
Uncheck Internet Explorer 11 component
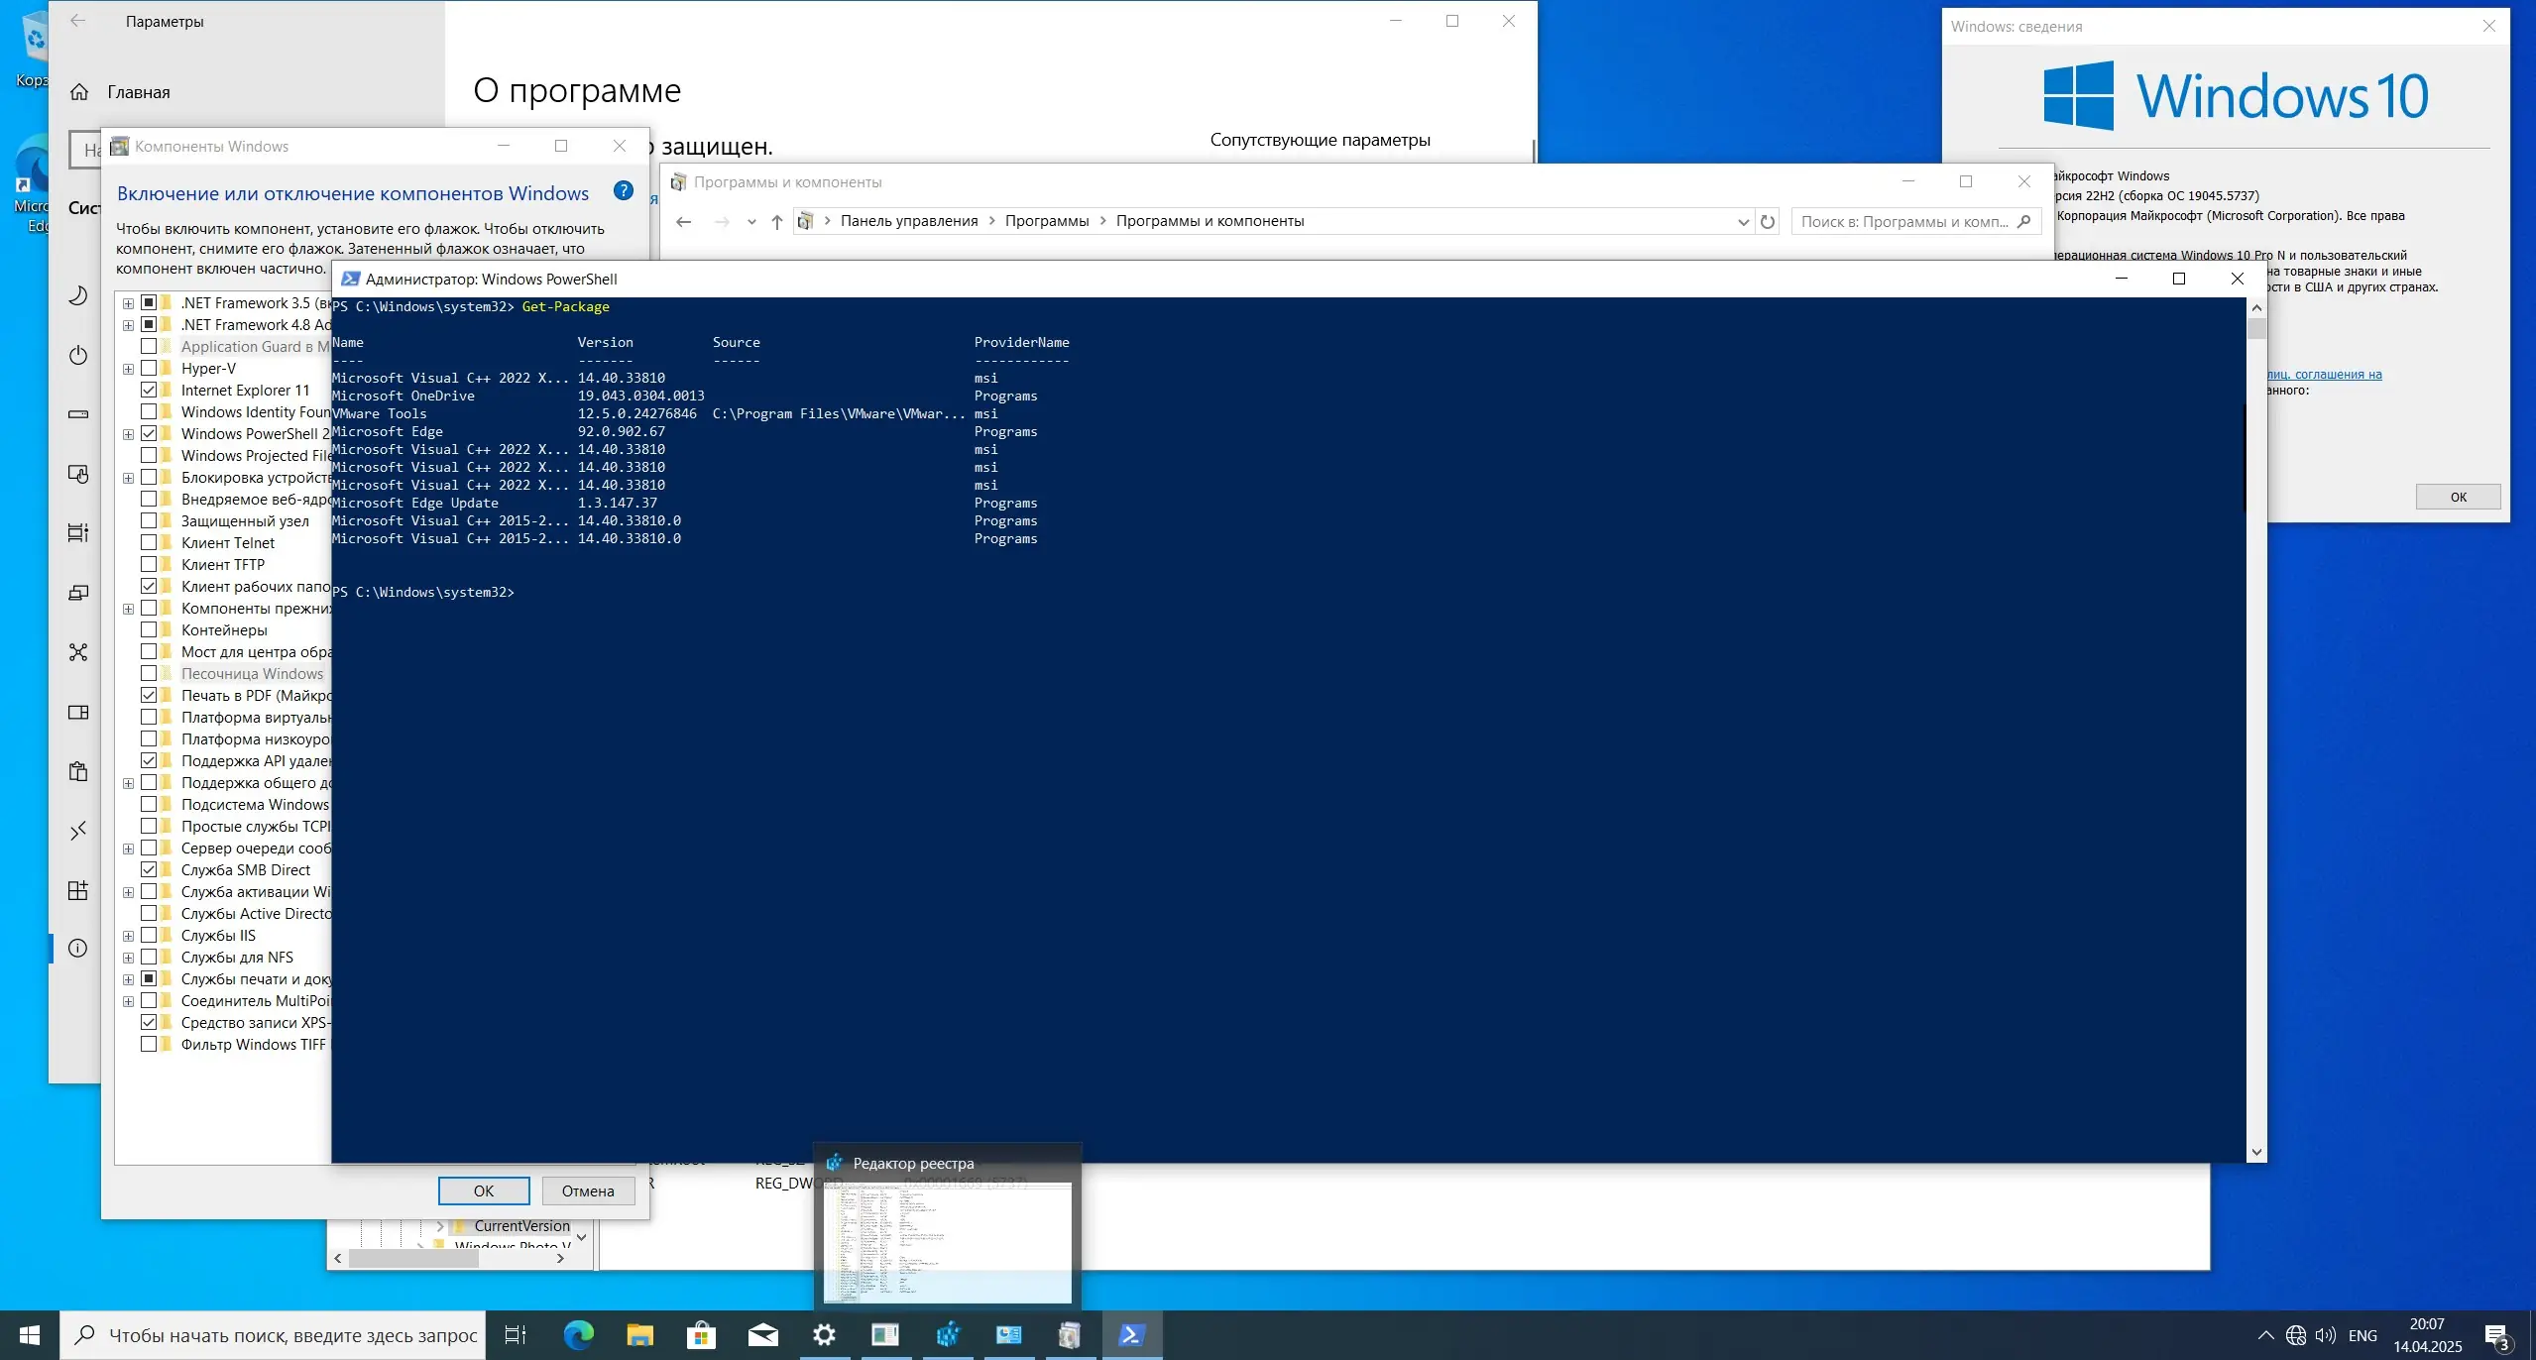(x=149, y=390)
